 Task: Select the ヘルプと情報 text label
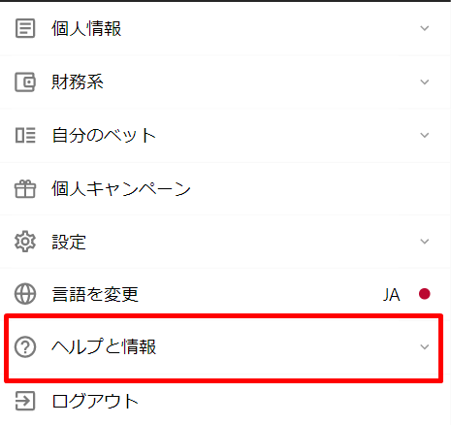tap(104, 346)
